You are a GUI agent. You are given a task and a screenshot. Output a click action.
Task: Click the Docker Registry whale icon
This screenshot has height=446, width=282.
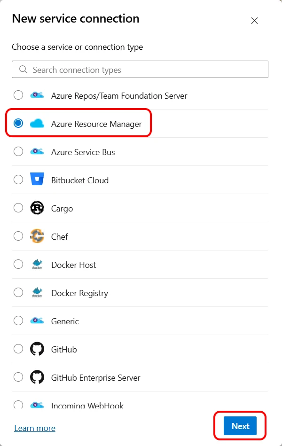[x=37, y=293]
